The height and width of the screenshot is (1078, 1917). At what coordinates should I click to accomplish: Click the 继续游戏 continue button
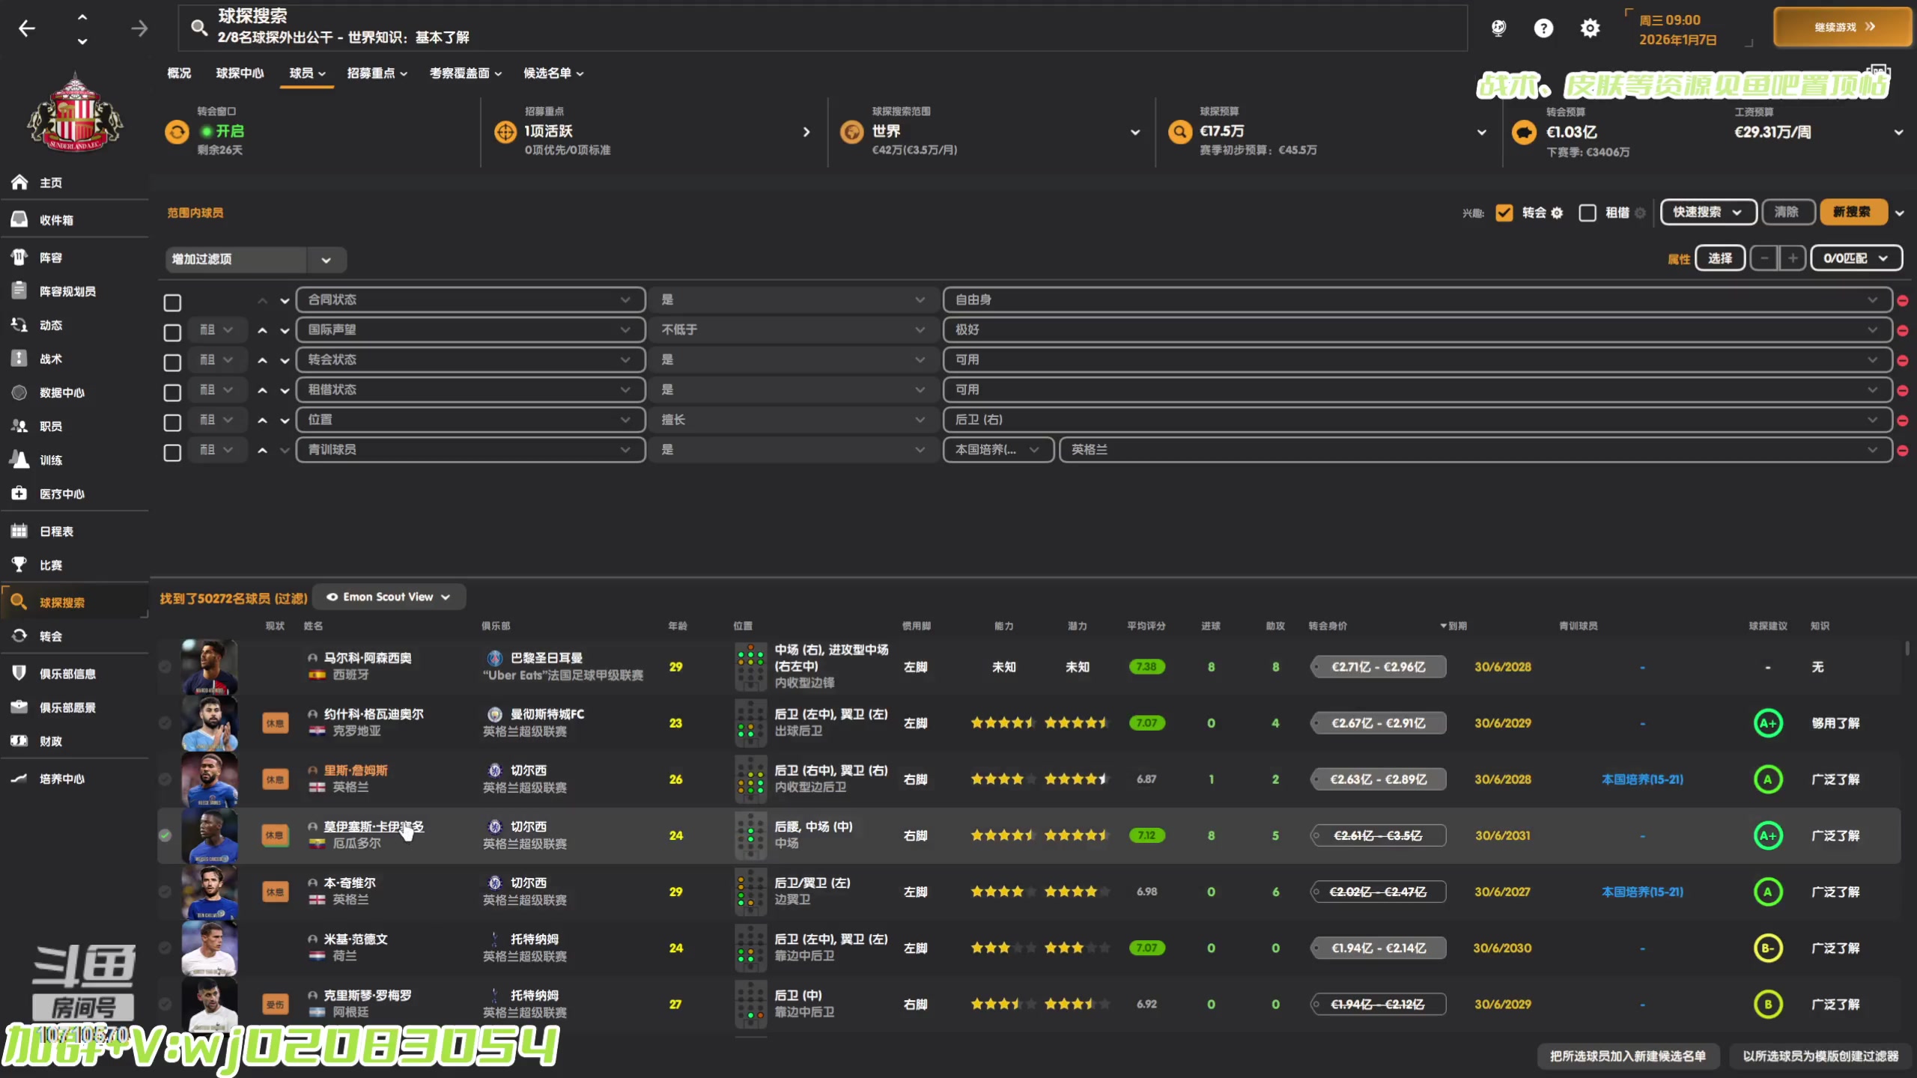(1843, 27)
